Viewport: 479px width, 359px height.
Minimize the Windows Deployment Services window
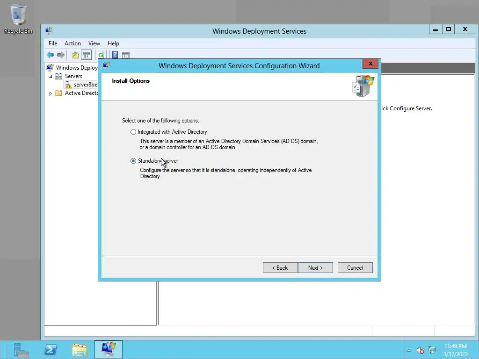(435, 29)
